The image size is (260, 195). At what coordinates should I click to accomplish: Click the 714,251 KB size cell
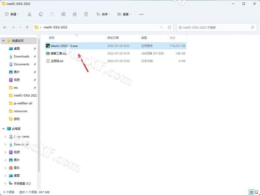[x=177, y=46]
